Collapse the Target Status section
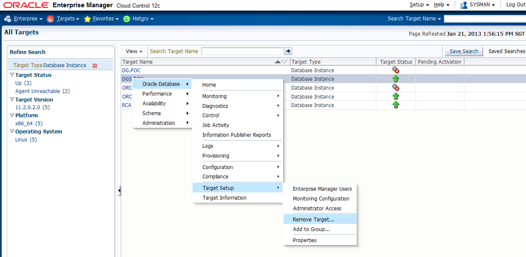 [12, 75]
